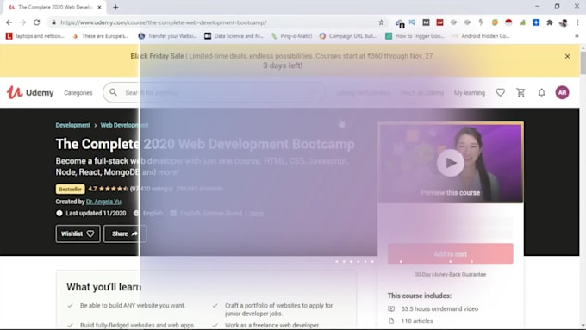The image size is (586, 330).
Task: Click the Chrome extension IQ icon
Action: 412,22
